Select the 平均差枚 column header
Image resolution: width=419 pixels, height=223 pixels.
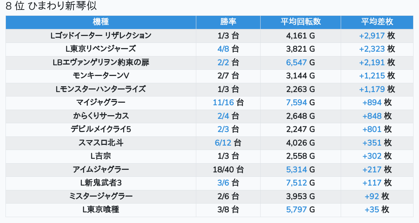coord(377,22)
